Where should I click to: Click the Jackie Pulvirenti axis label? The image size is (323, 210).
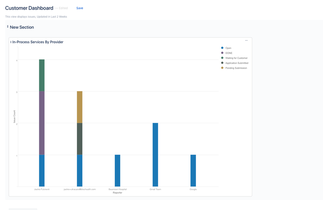(x=42, y=189)
